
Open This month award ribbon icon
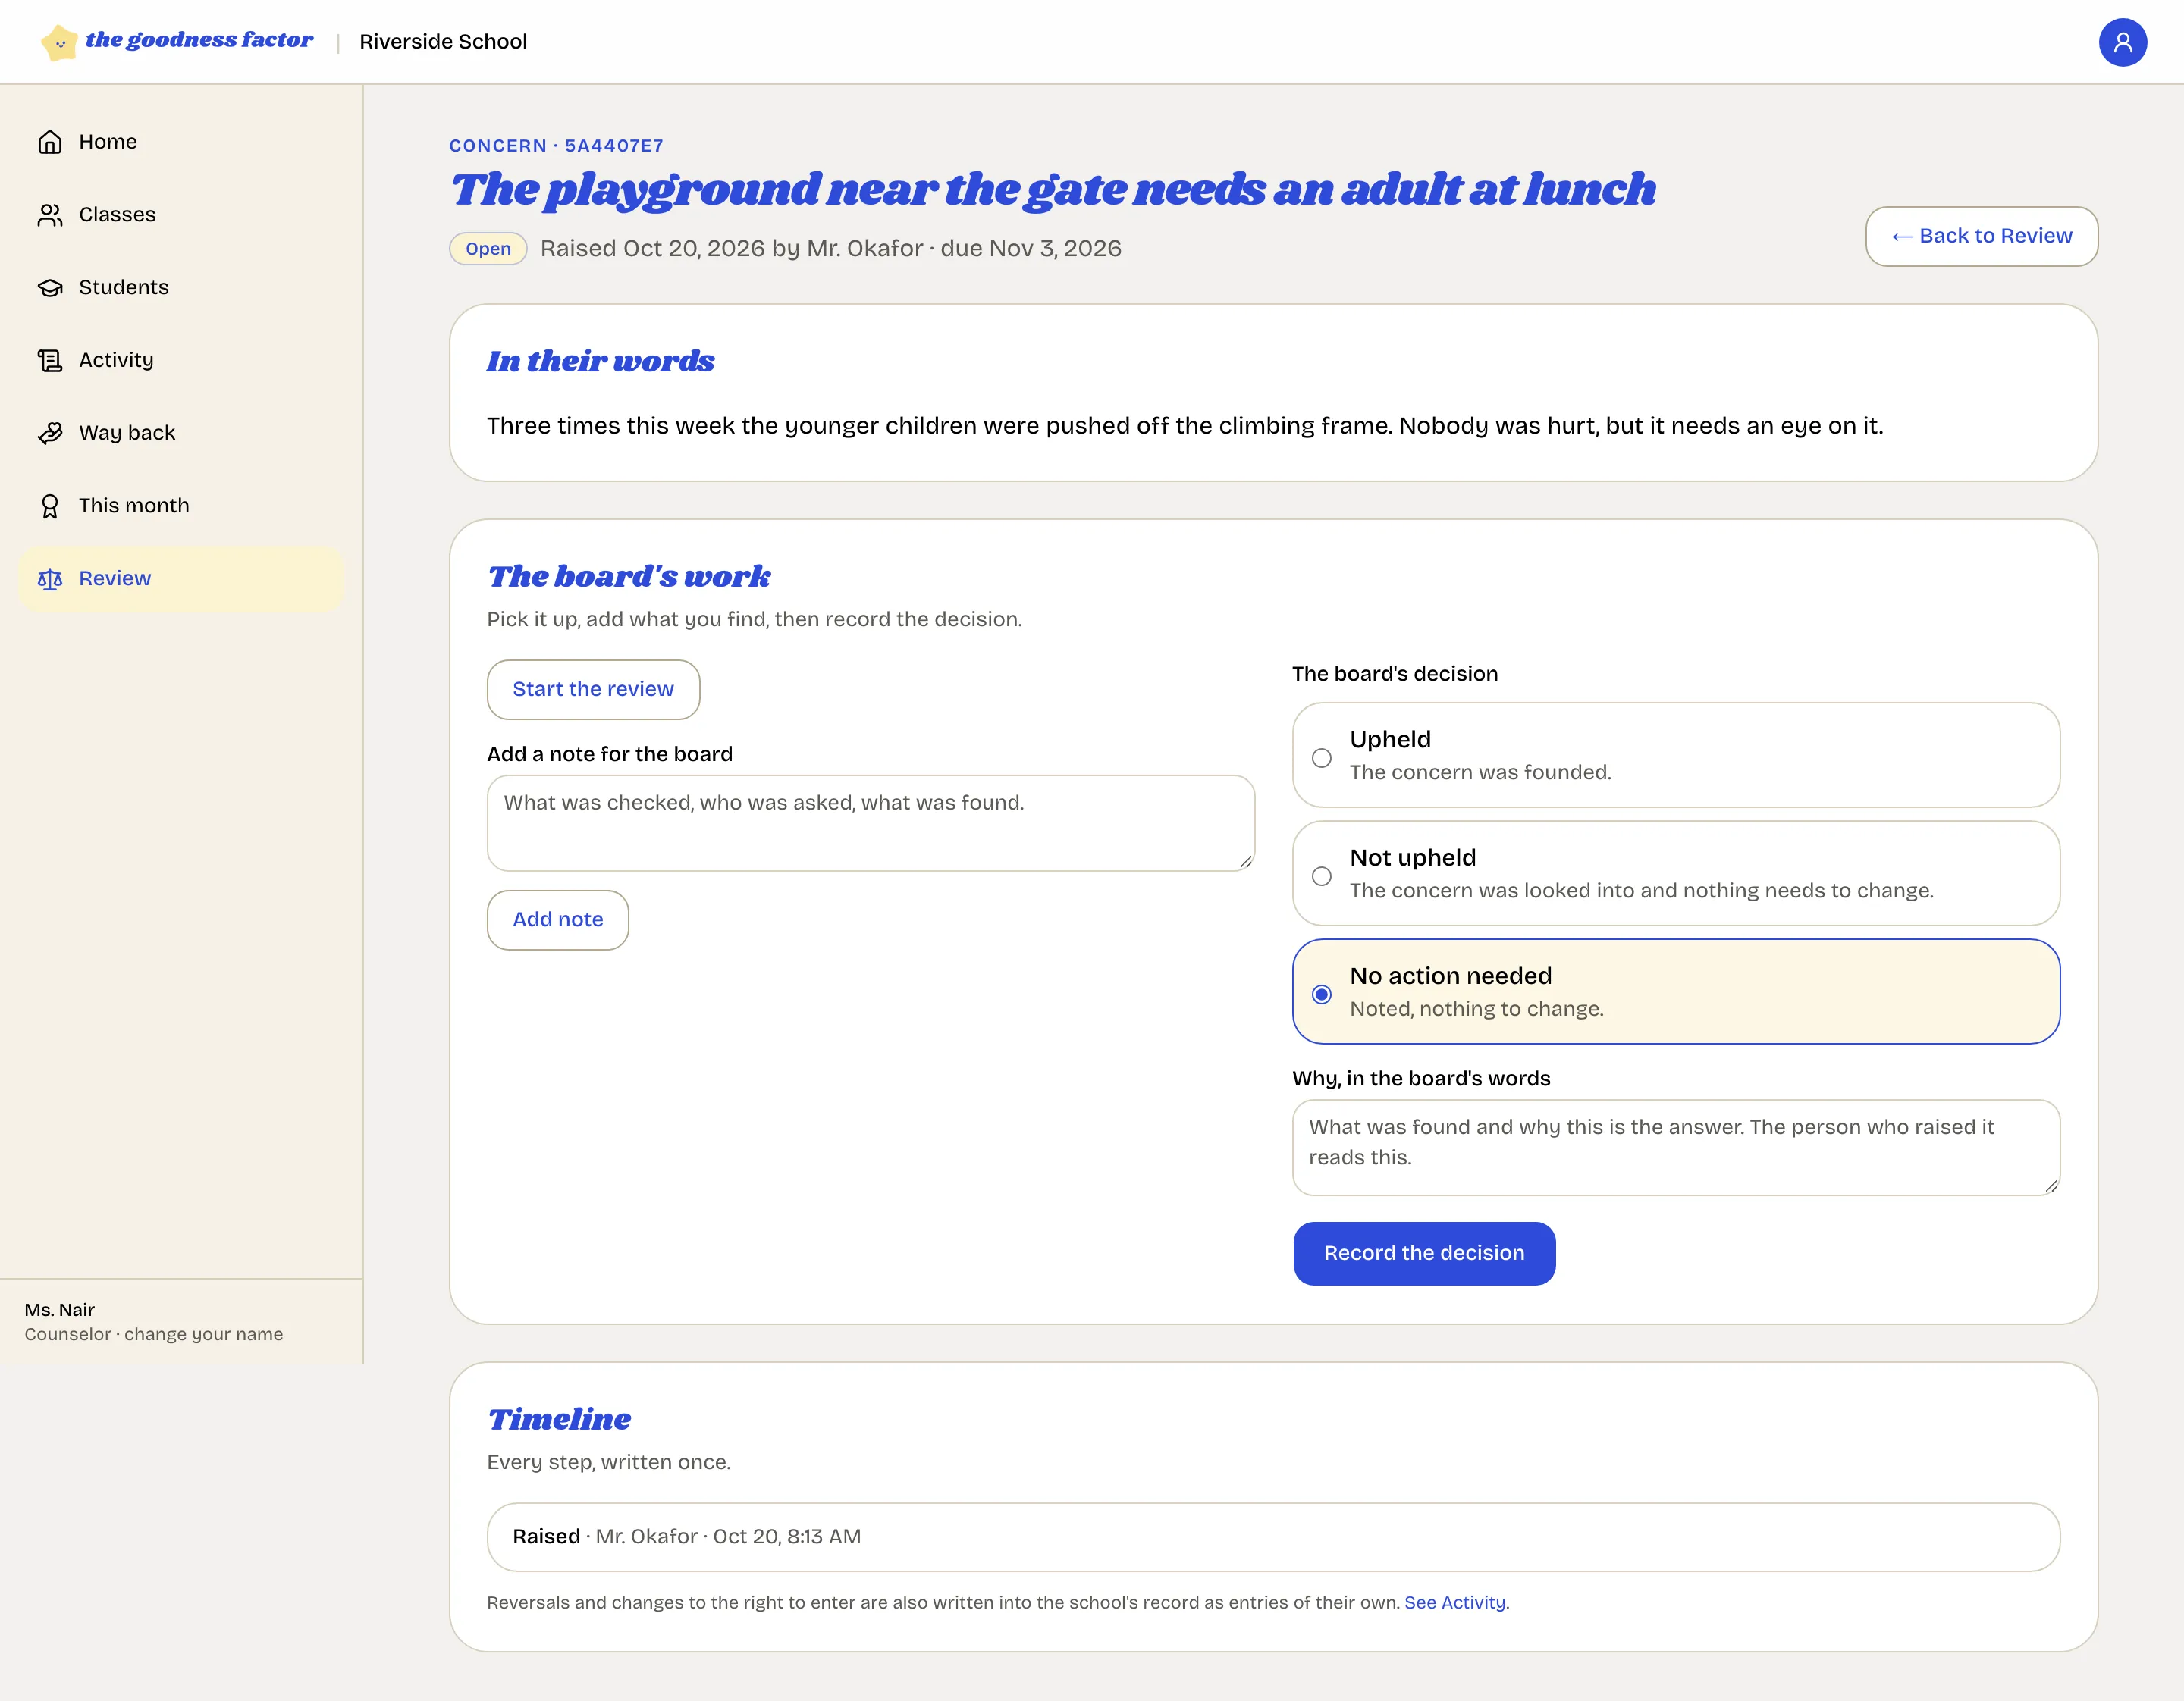click(50, 506)
